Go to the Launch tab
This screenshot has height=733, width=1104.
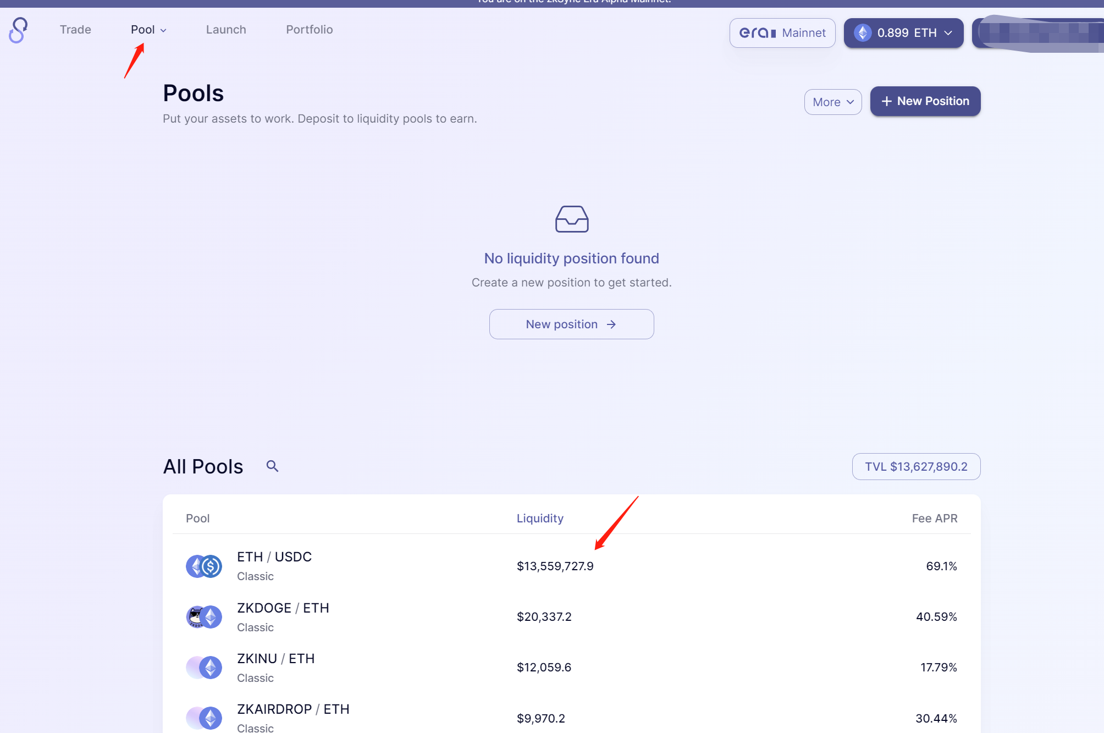226,30
